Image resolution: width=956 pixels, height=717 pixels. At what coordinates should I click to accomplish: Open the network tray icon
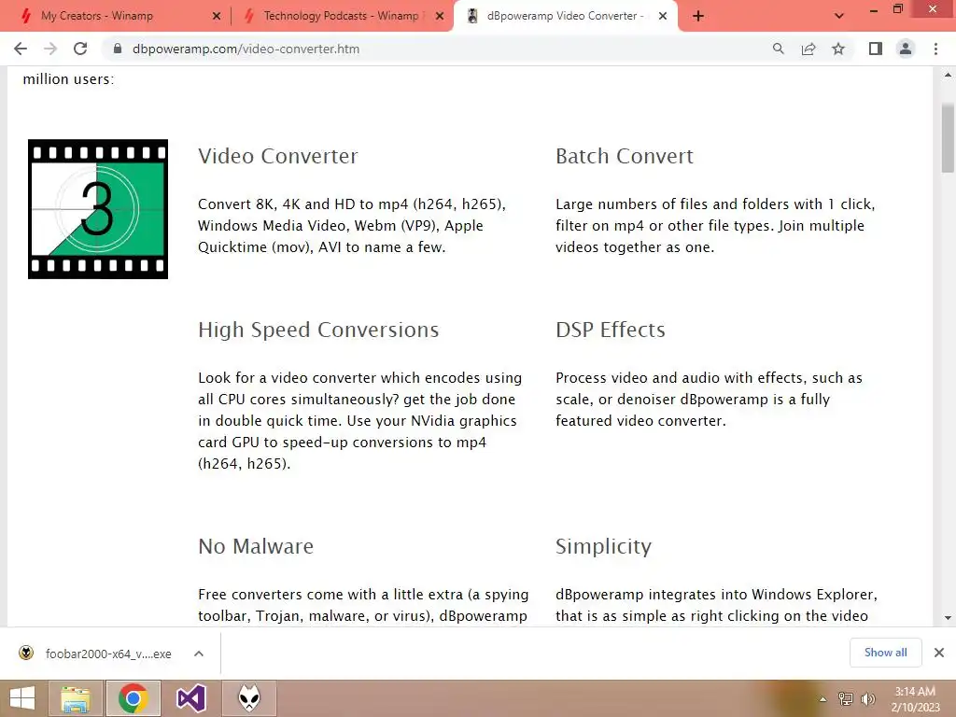(846, 699)
